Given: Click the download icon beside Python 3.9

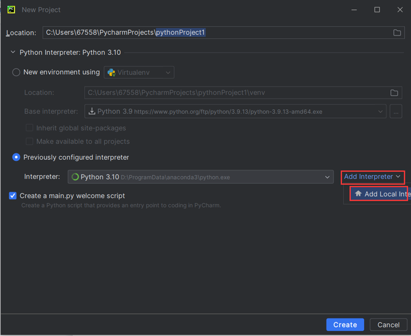Looking at the screenshot, I should 92,111.
